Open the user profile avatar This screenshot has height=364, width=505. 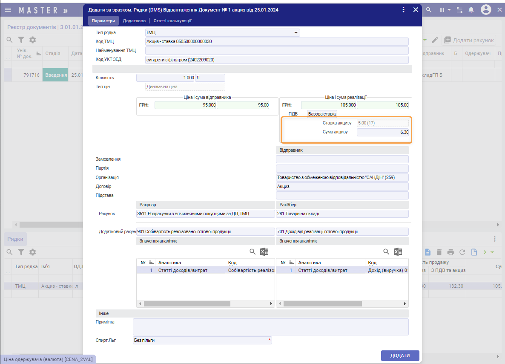[486, 10]
